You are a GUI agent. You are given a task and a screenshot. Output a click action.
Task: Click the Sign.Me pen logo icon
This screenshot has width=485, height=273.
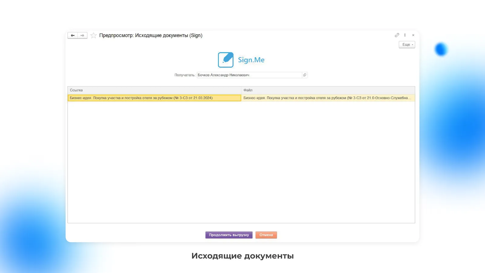[x=226, y=60]
